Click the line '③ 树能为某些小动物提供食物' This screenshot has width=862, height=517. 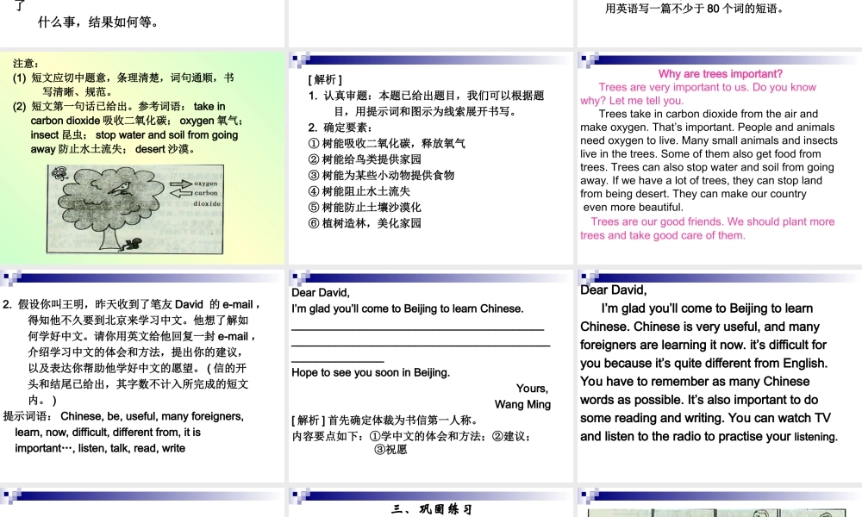click(x=381, y=175)
